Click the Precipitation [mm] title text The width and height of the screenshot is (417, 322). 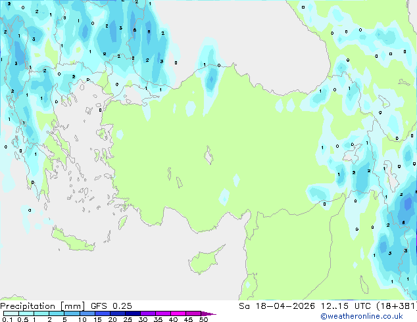pos(43,306)
